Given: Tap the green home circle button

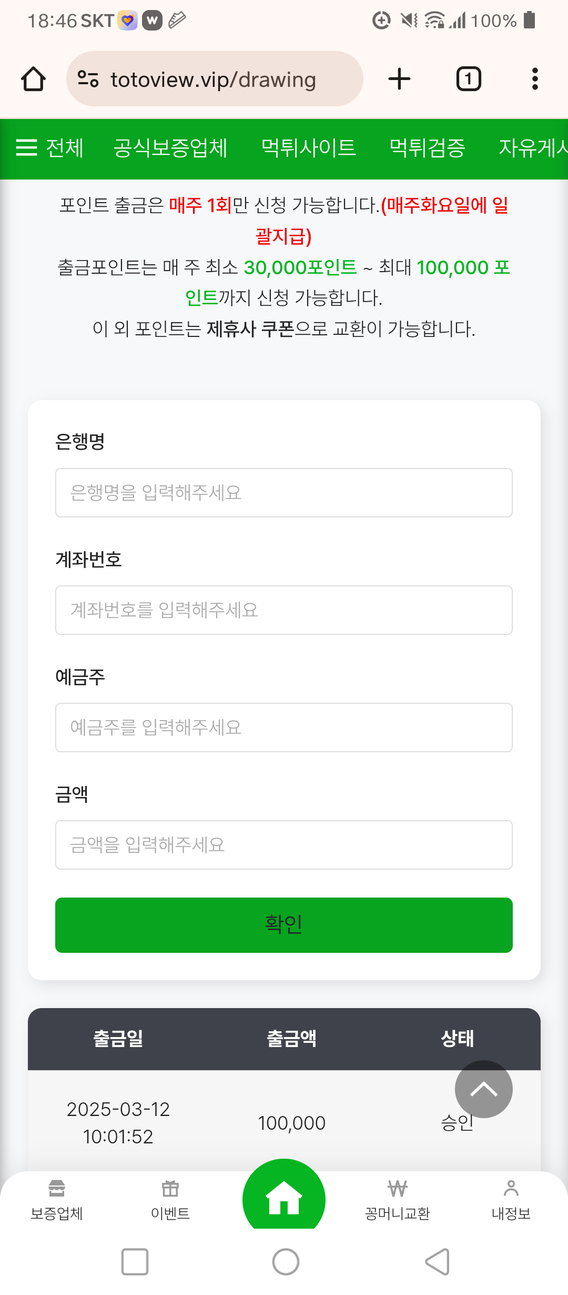Looking at the screenshot, I should 284,1198.
